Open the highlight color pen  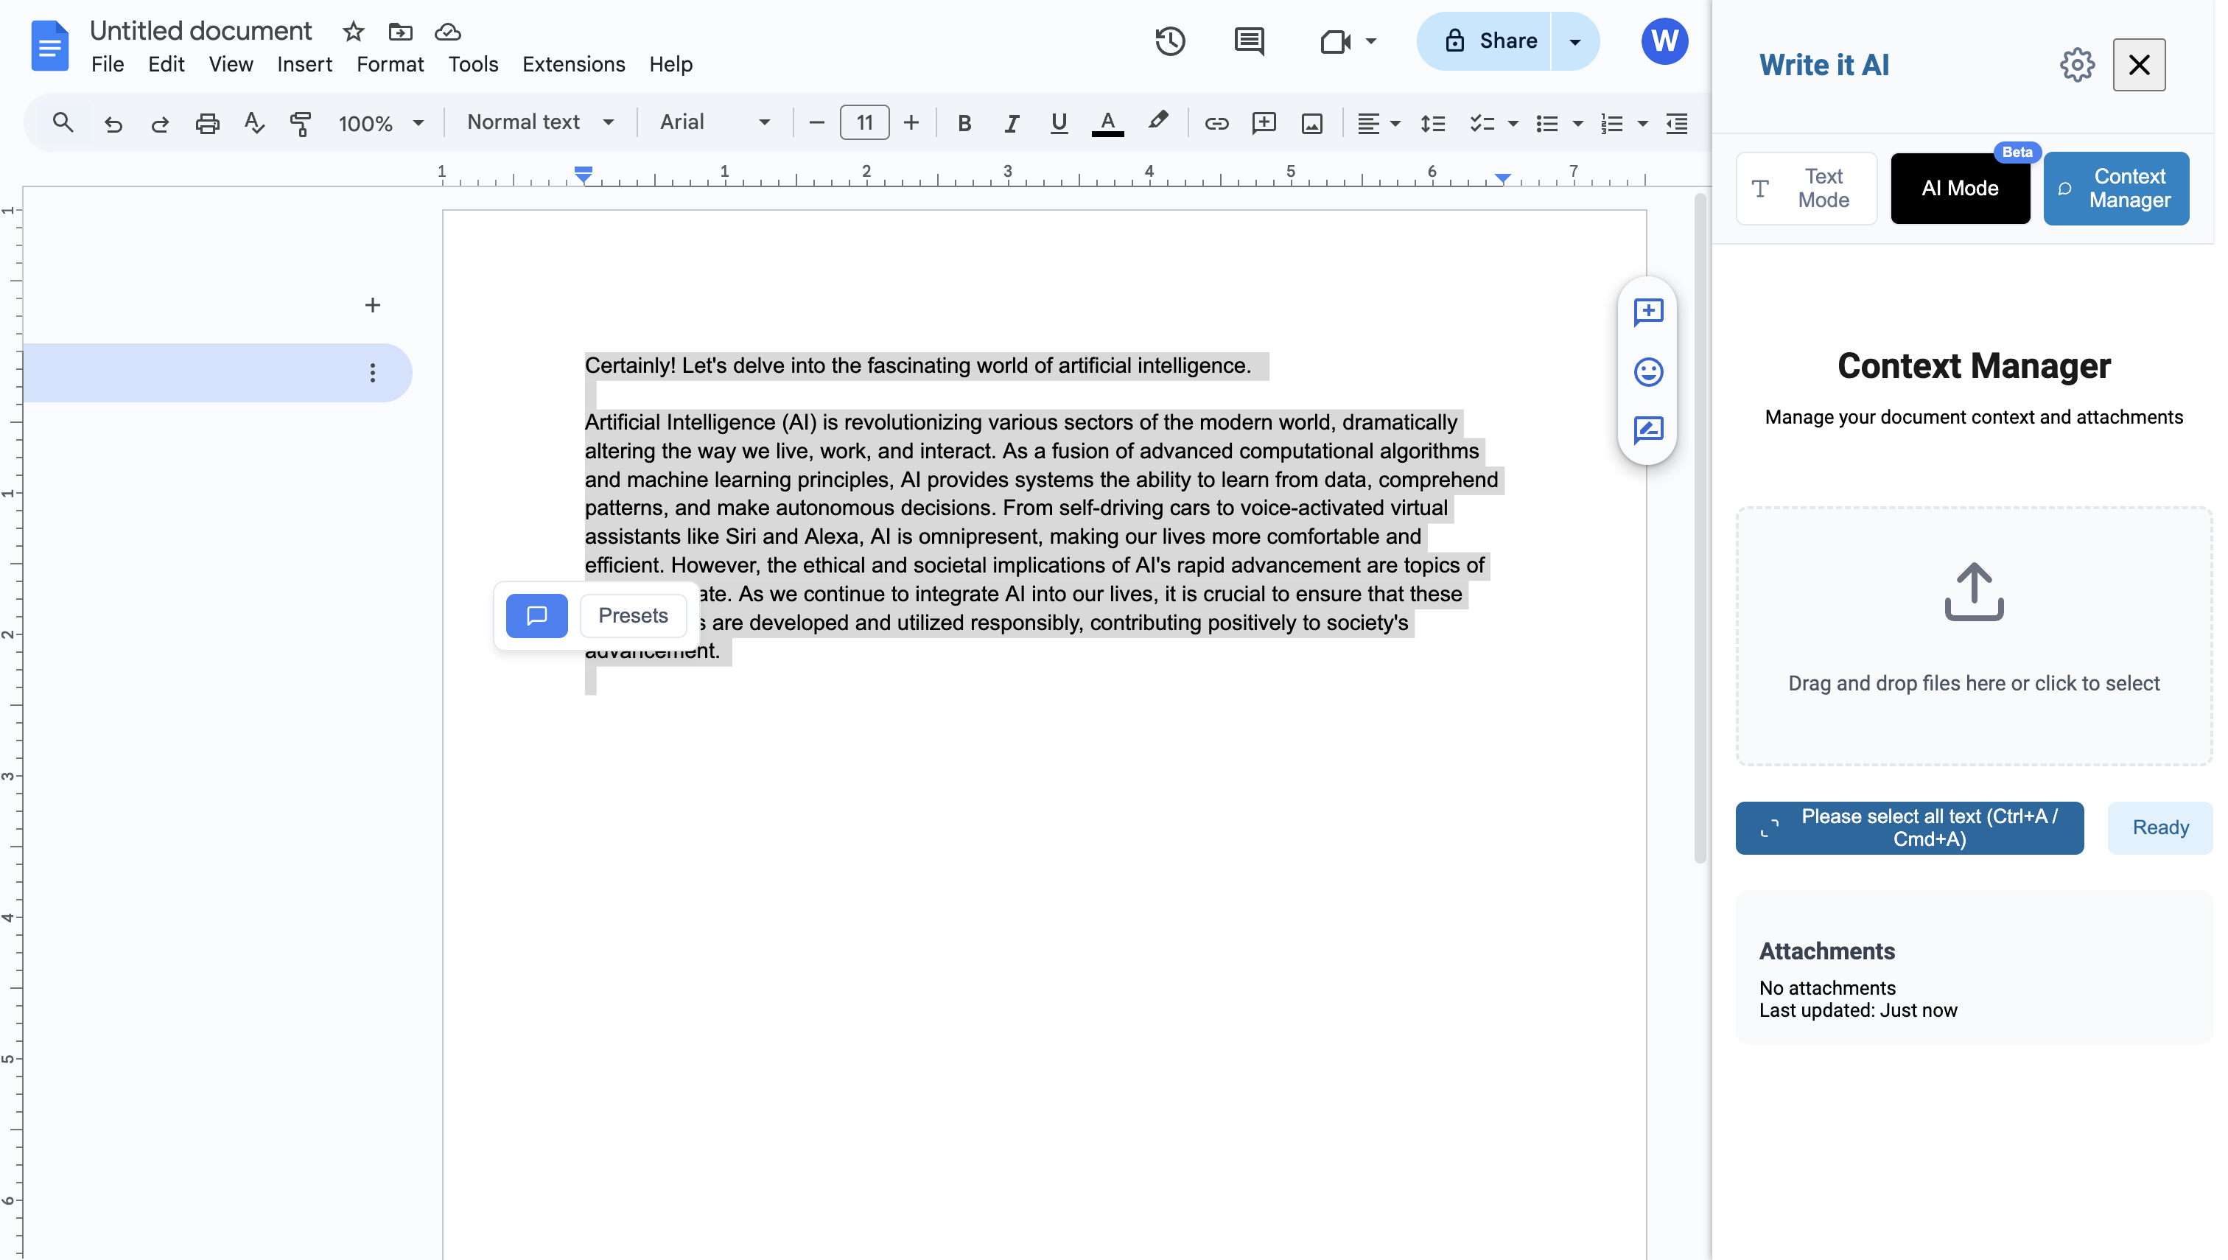1157,121
